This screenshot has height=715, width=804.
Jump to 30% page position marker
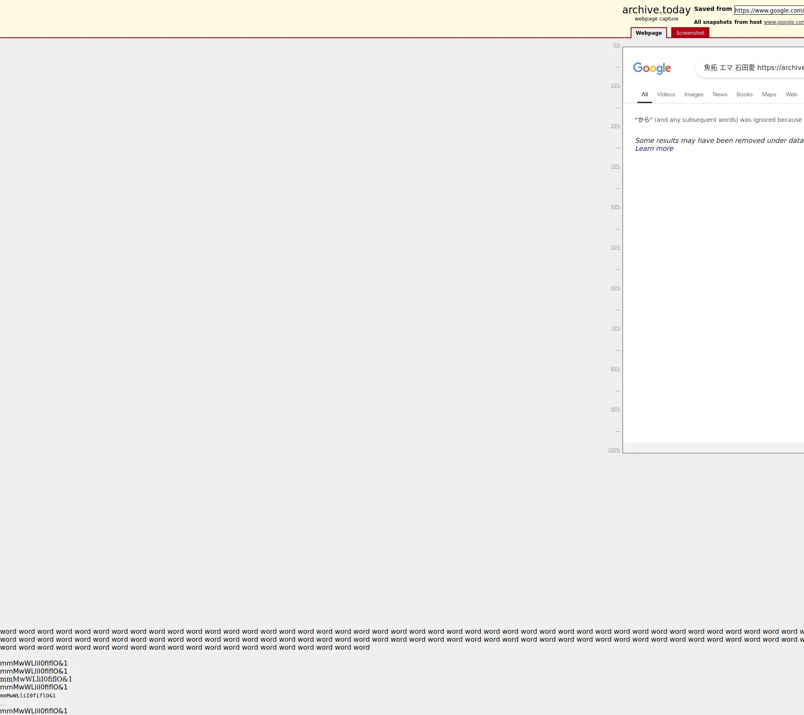tap(615, 167)
